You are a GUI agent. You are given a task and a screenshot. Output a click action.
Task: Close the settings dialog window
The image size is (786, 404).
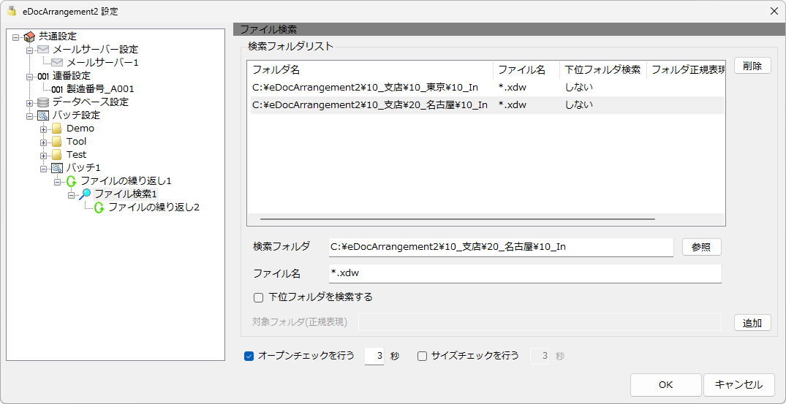[x=774, y=11]
